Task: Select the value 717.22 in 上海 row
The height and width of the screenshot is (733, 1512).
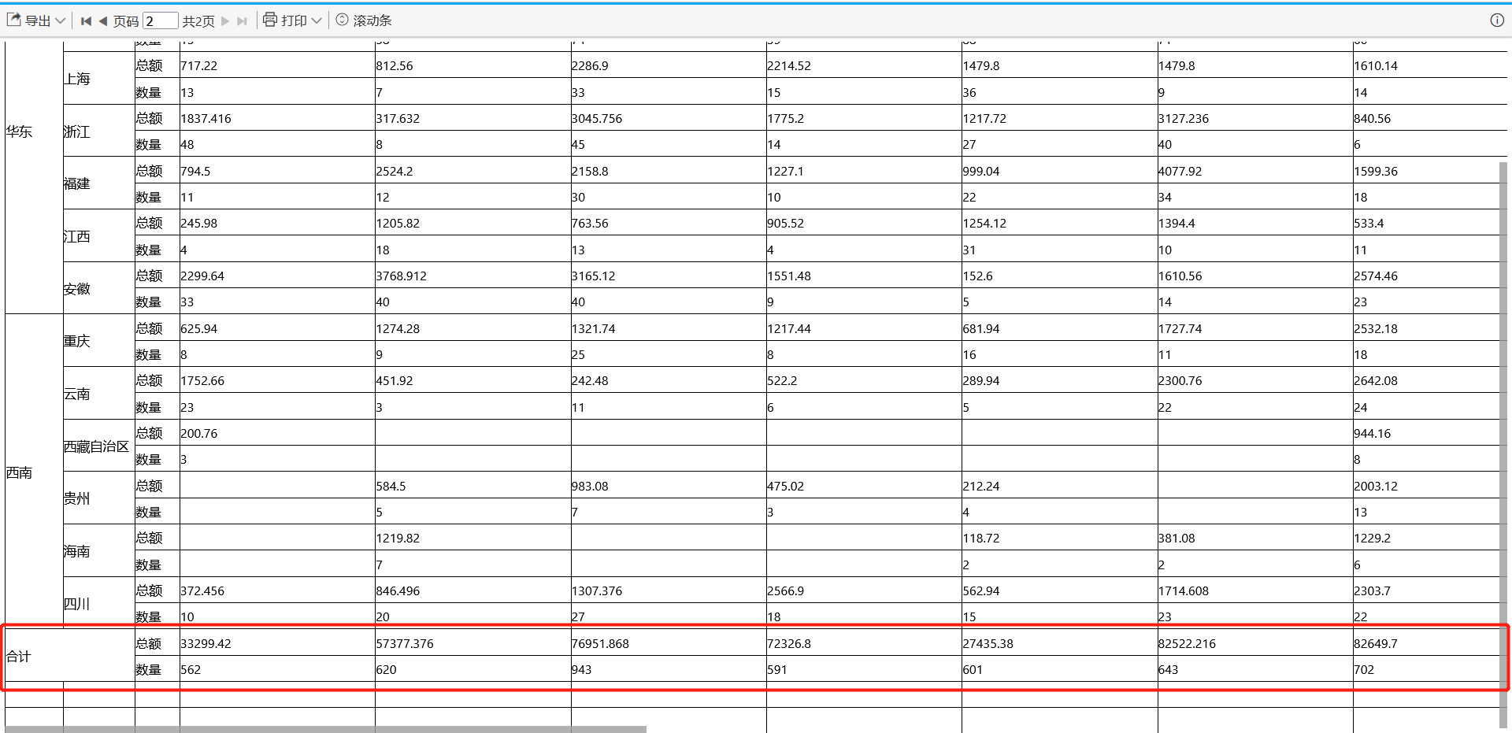Action: pyautogui.click(x=199, y=66)
